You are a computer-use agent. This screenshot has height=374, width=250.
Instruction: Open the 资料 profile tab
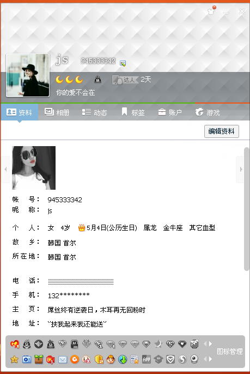pyautogui.click(x=19, y=112)
